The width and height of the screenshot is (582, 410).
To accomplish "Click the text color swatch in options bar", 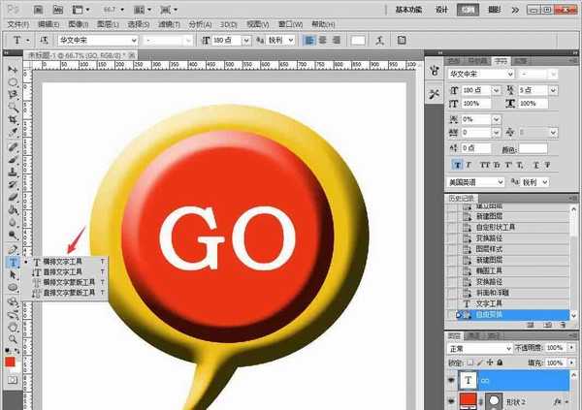I will tap(360, 40).
